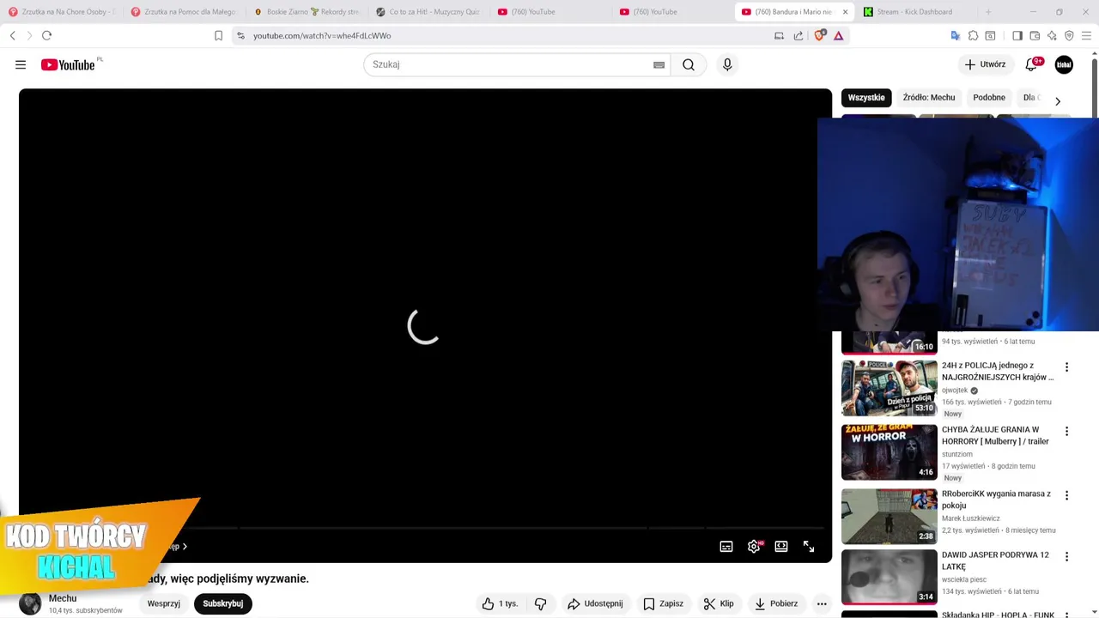Save the video with Zapisz
1099x618 pixels.
point(663,603)
